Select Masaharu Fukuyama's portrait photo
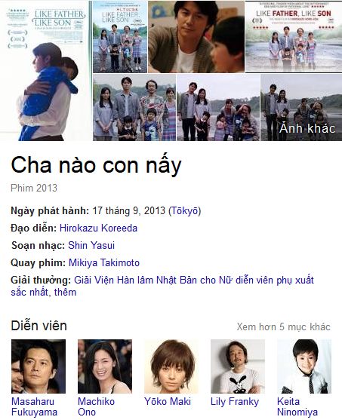This screenshot has height=420, width=342. click(x=39, y=366)
